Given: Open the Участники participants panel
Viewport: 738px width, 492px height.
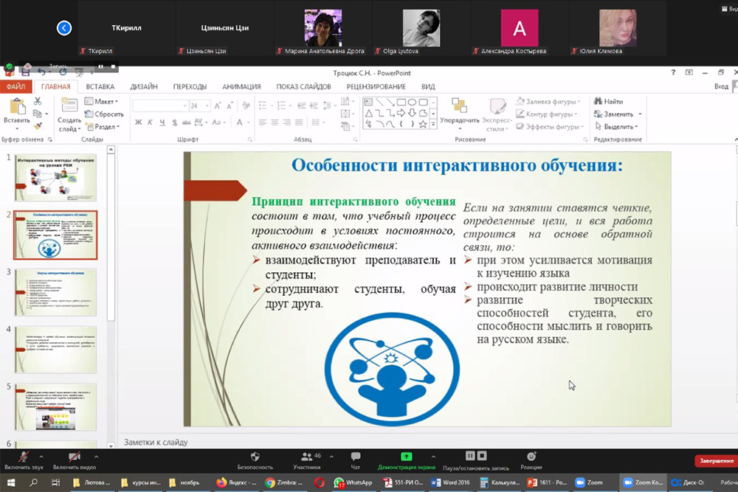Looking at the screenshot, I should point(306,457).
